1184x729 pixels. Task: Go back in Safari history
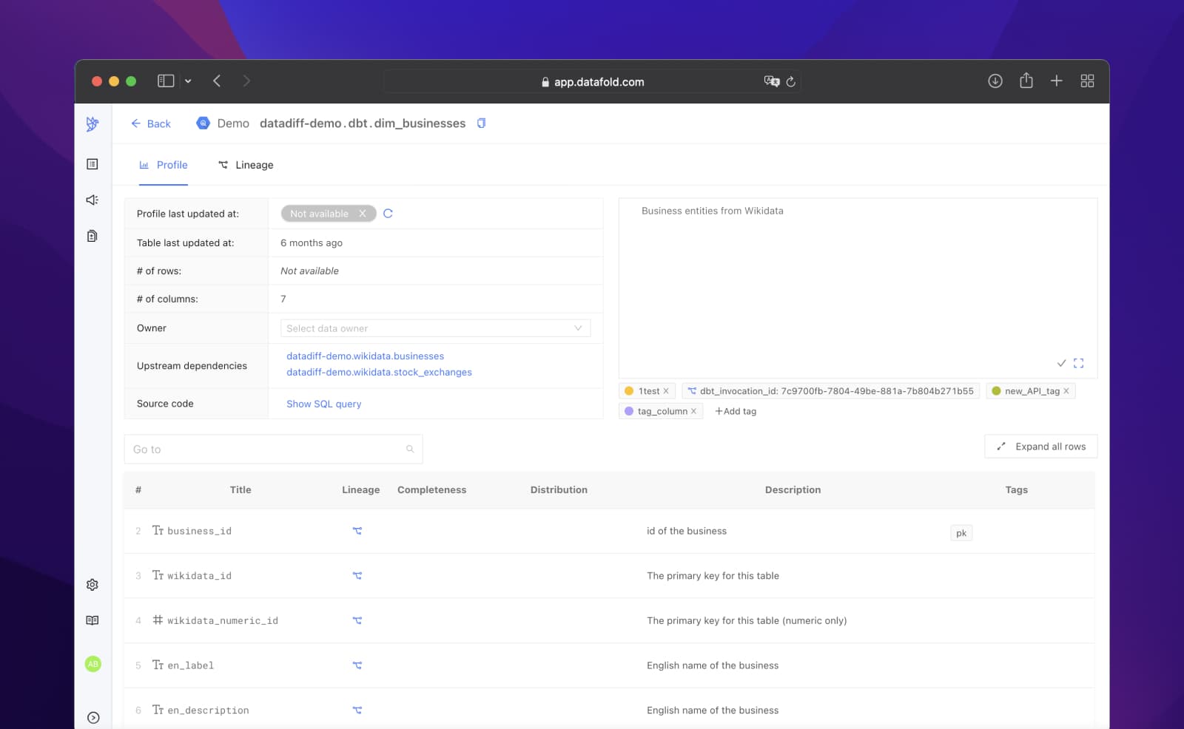217,81
